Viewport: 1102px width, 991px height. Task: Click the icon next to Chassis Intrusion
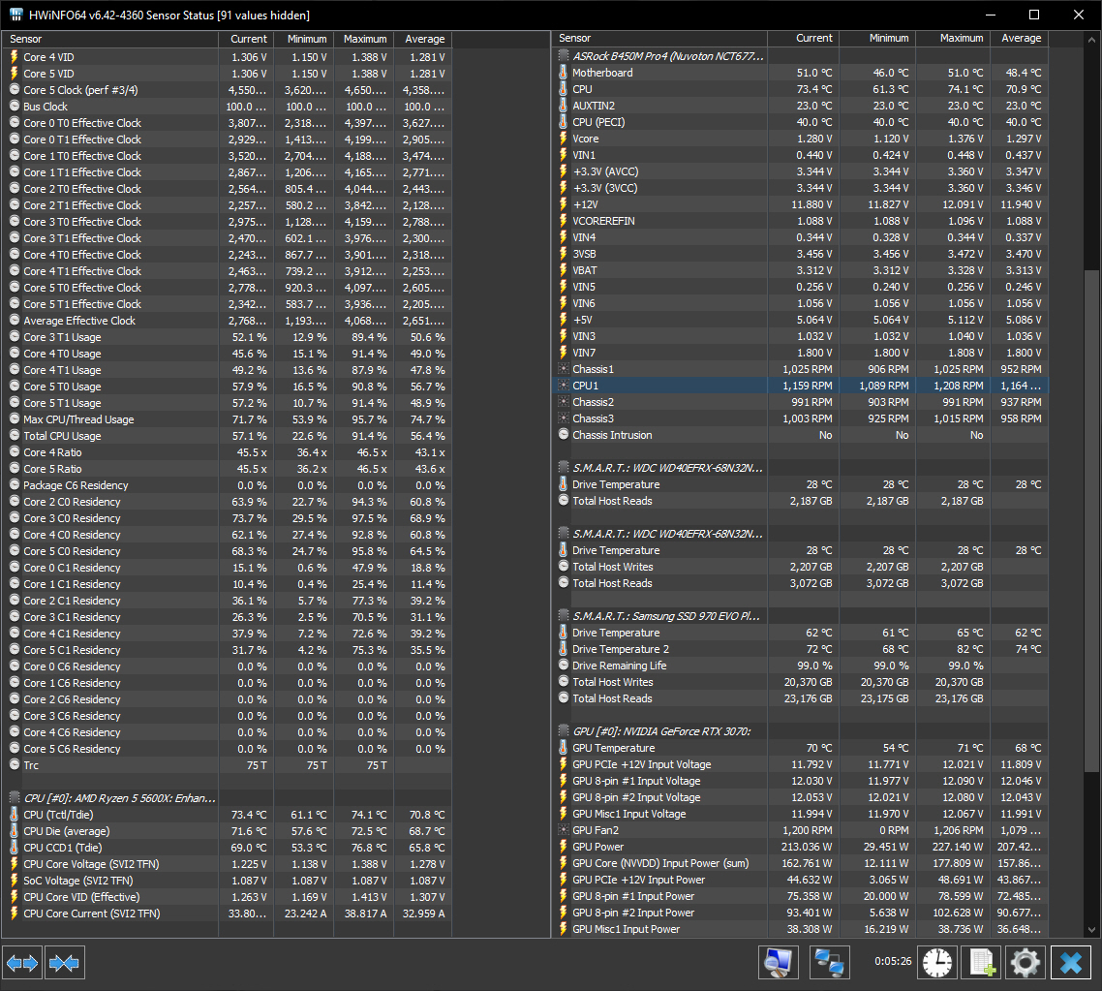pos(563,434)
